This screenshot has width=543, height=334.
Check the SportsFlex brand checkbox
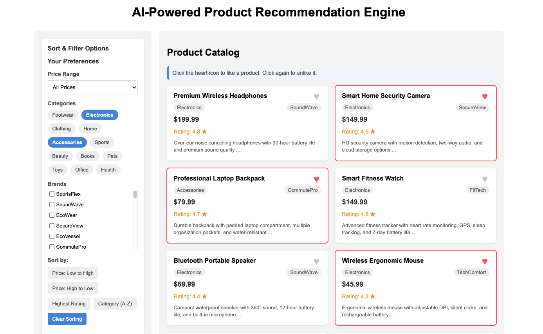pos(52,194)
